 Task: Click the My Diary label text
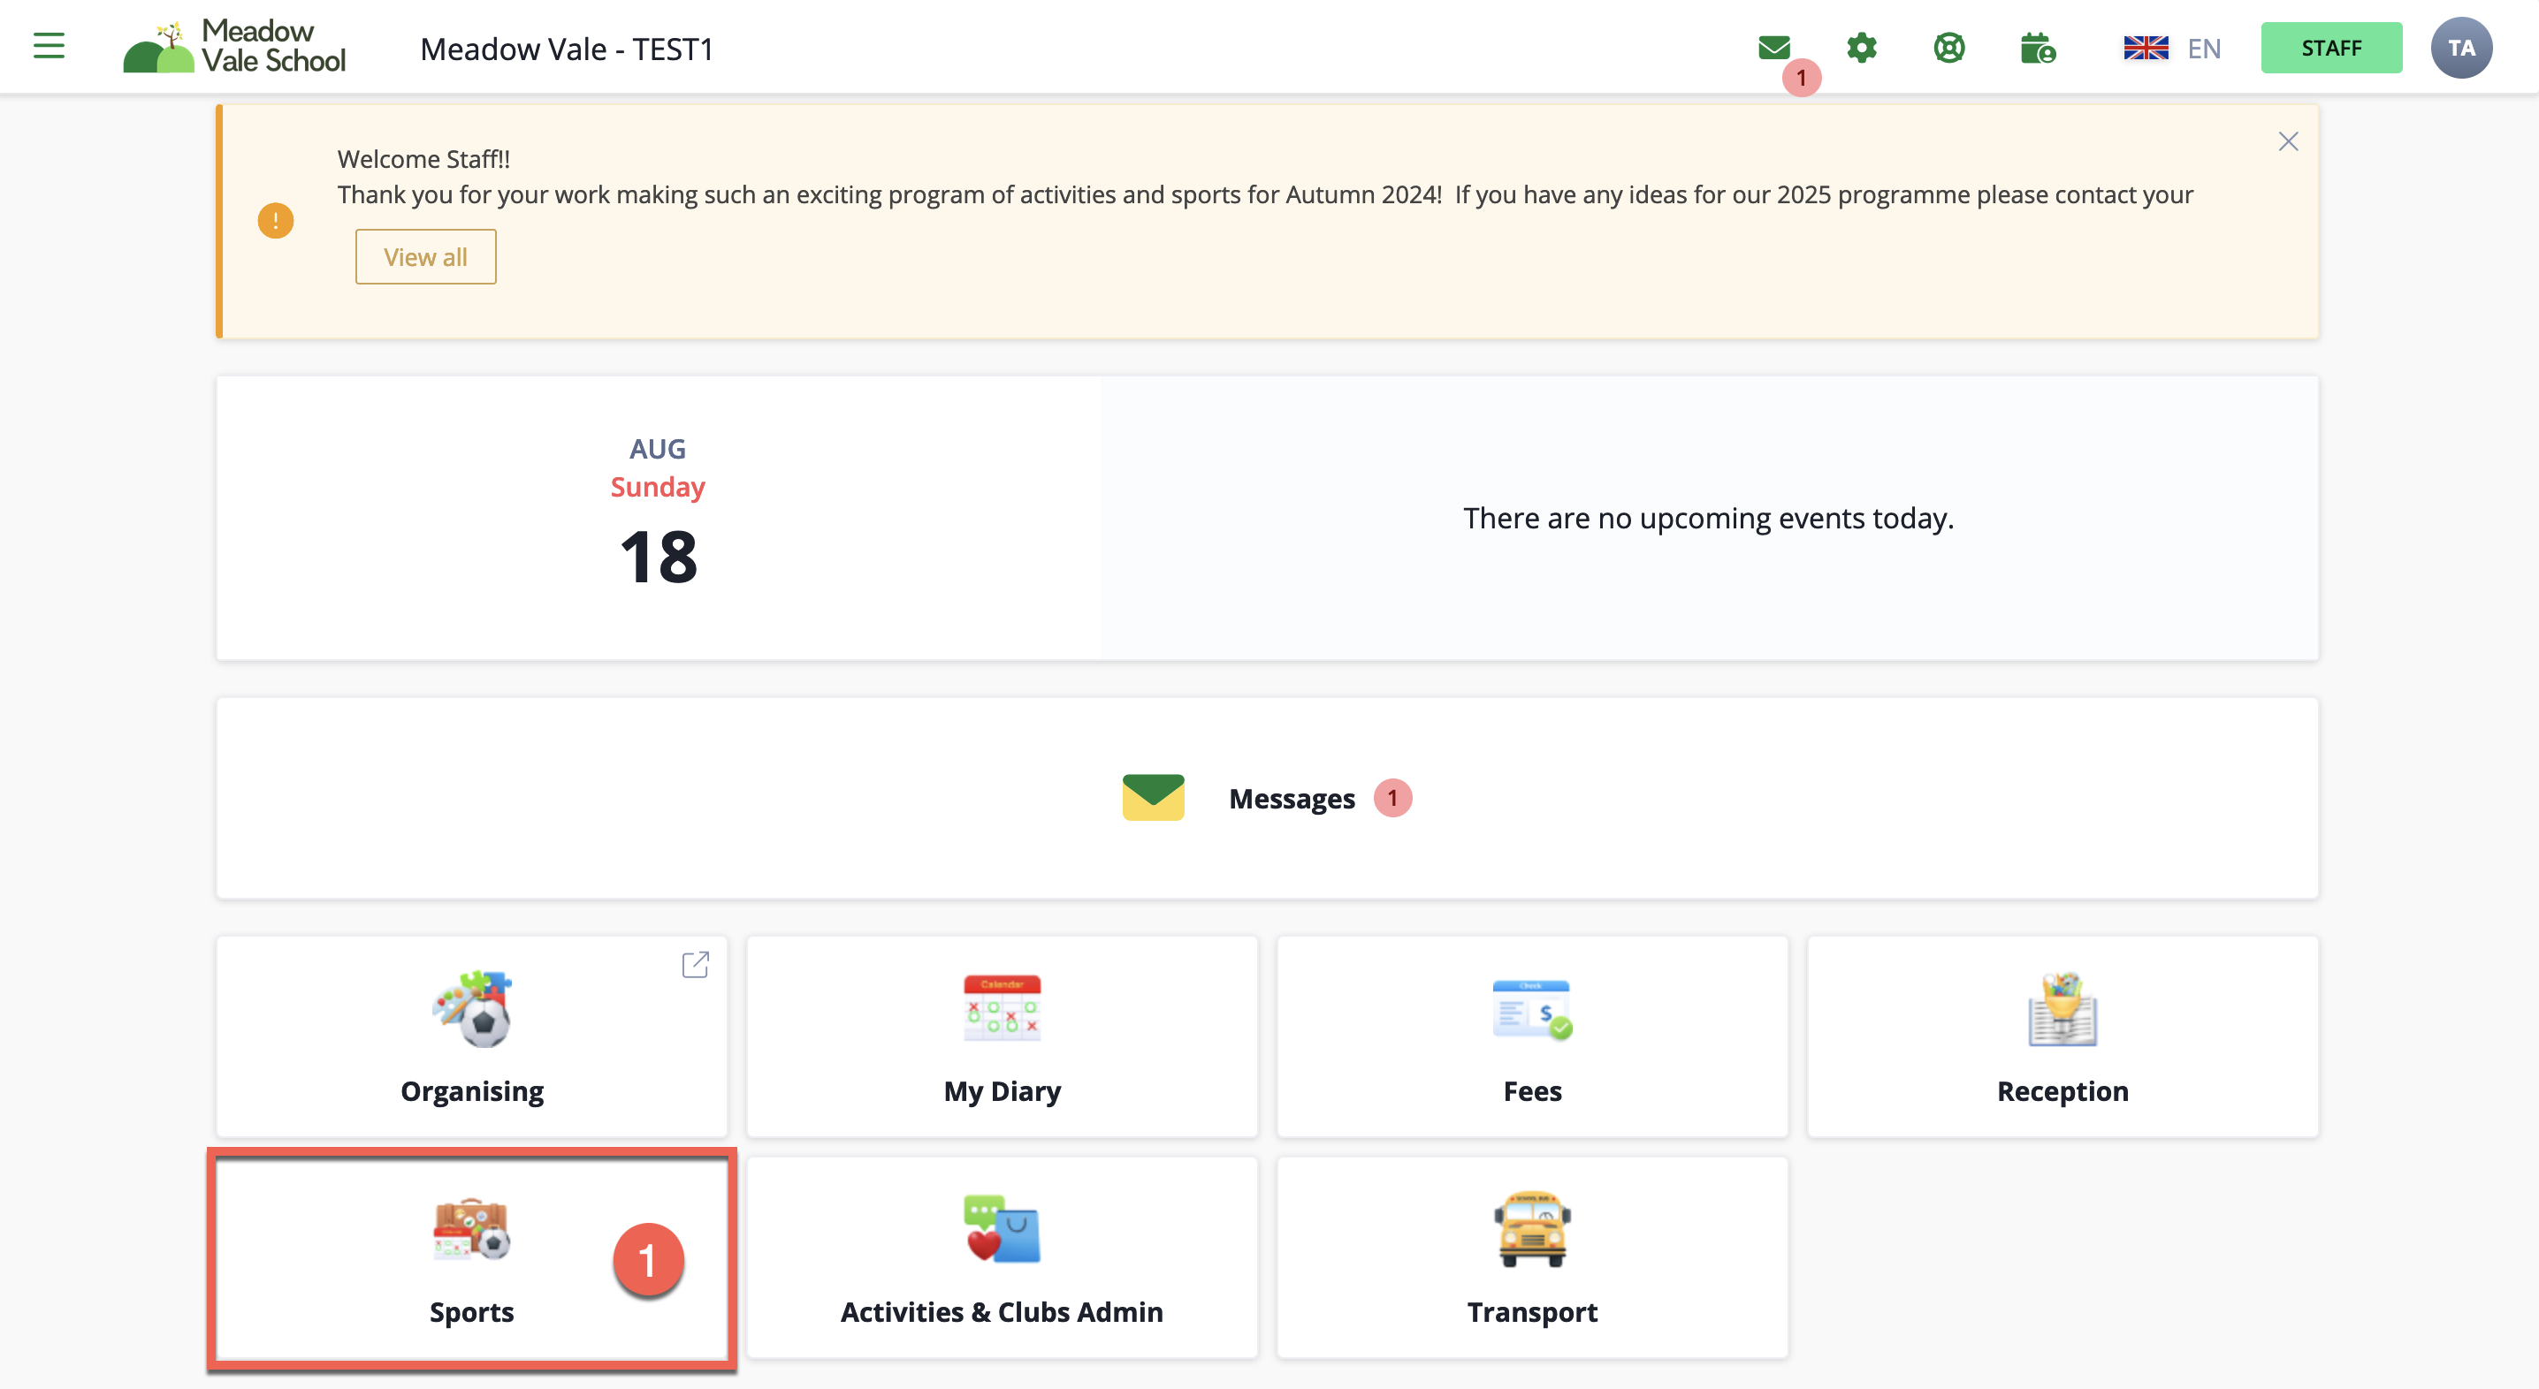point(1003,1091)
